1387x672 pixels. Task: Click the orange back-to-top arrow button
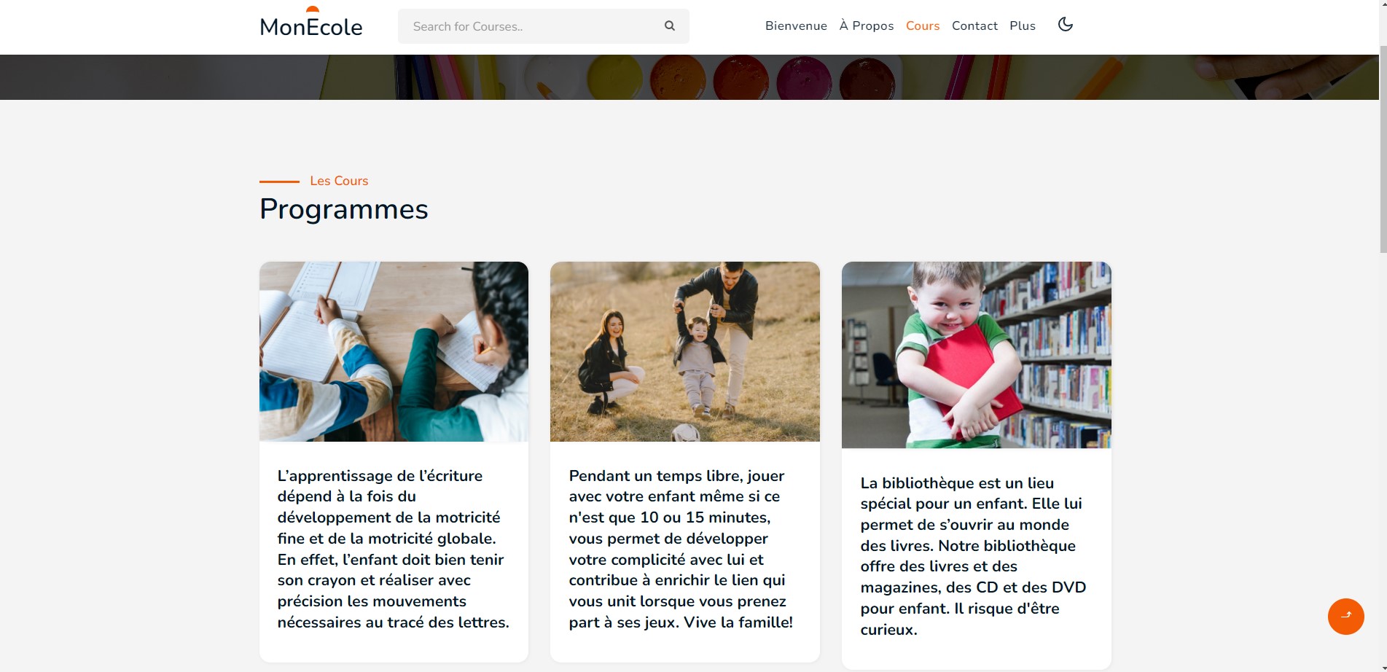[x=1345, y=617]
